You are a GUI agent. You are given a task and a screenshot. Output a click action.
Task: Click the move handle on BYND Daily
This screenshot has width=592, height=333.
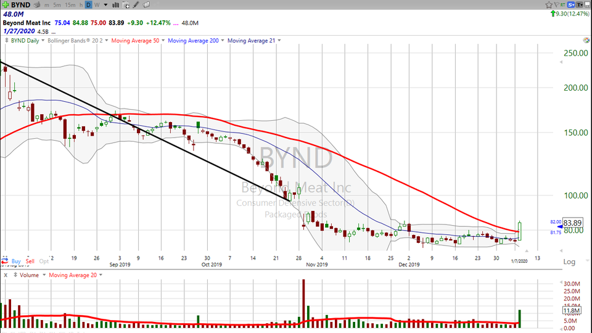click(x=6, y=40)
